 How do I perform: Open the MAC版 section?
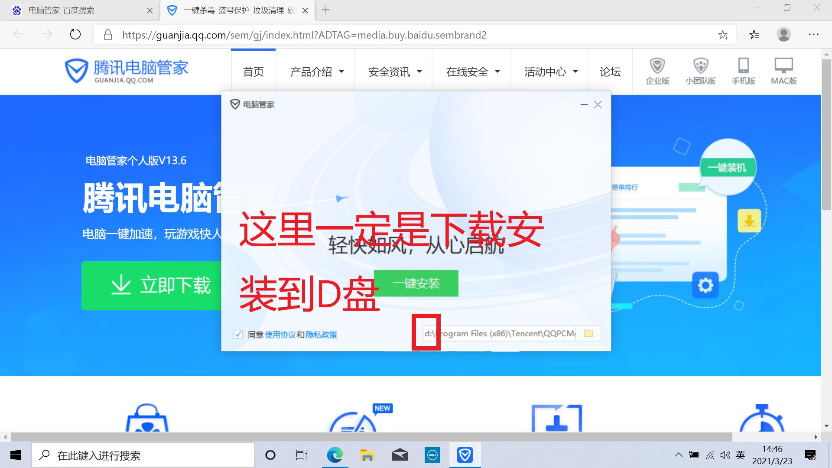coord(783,71)
